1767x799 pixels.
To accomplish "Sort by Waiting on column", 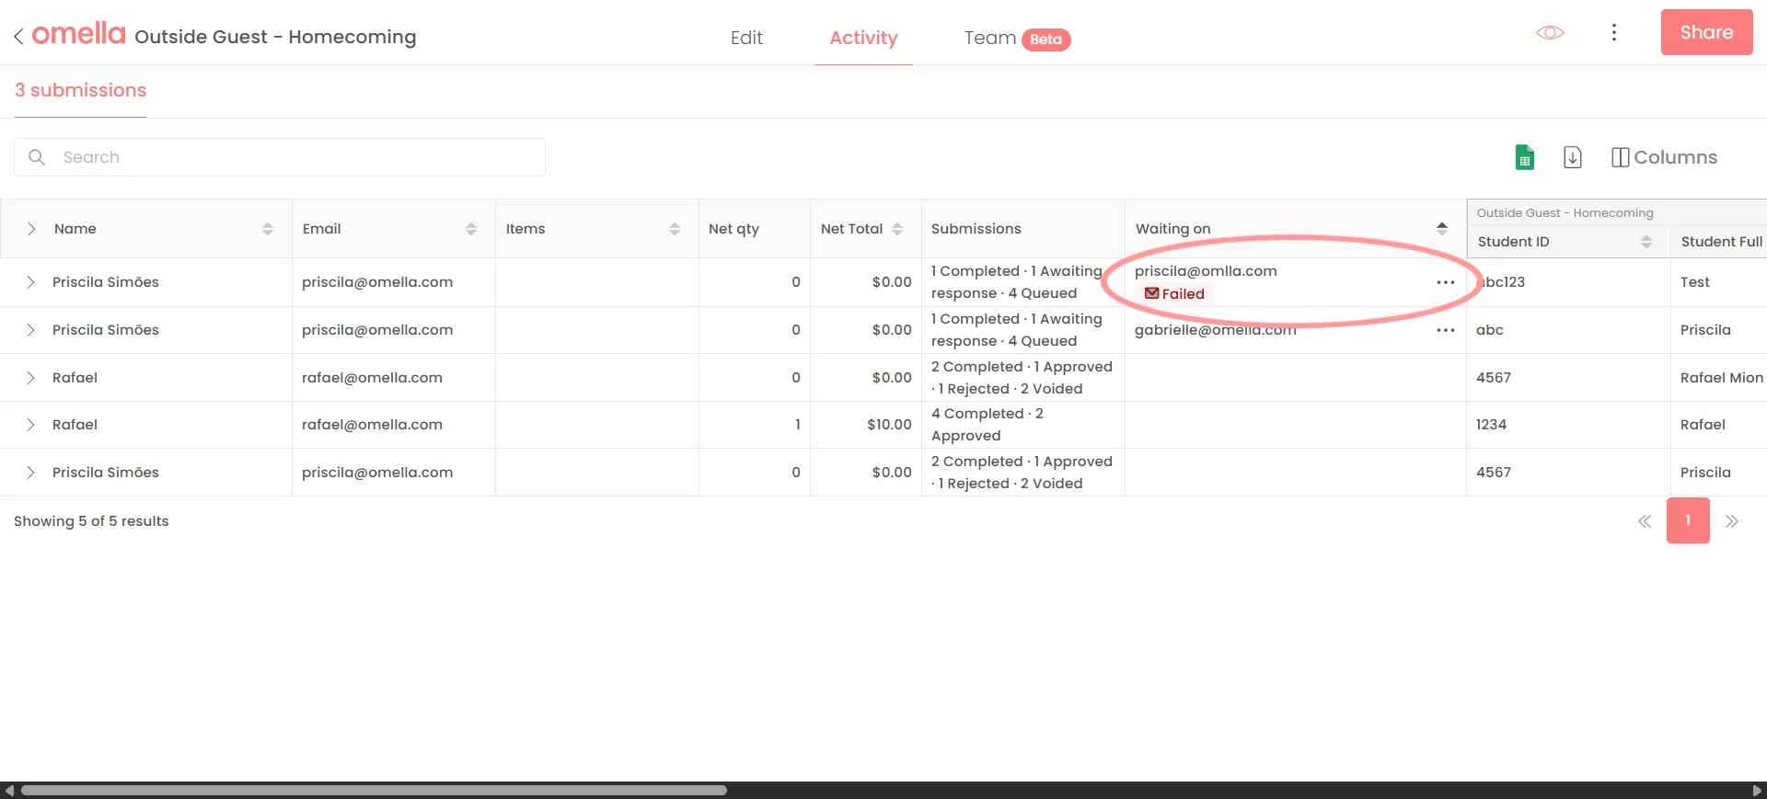I will click(x=1442, y=229).
